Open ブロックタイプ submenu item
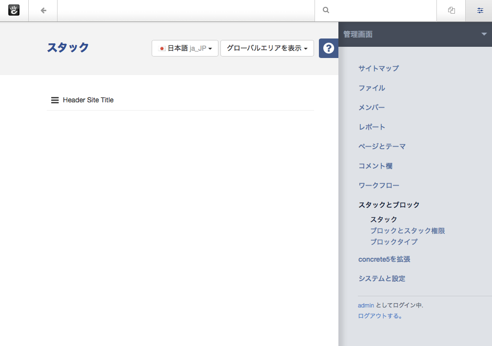Viewport: 492px width, 346px height. pyautogui.click(x=394, y=242)
